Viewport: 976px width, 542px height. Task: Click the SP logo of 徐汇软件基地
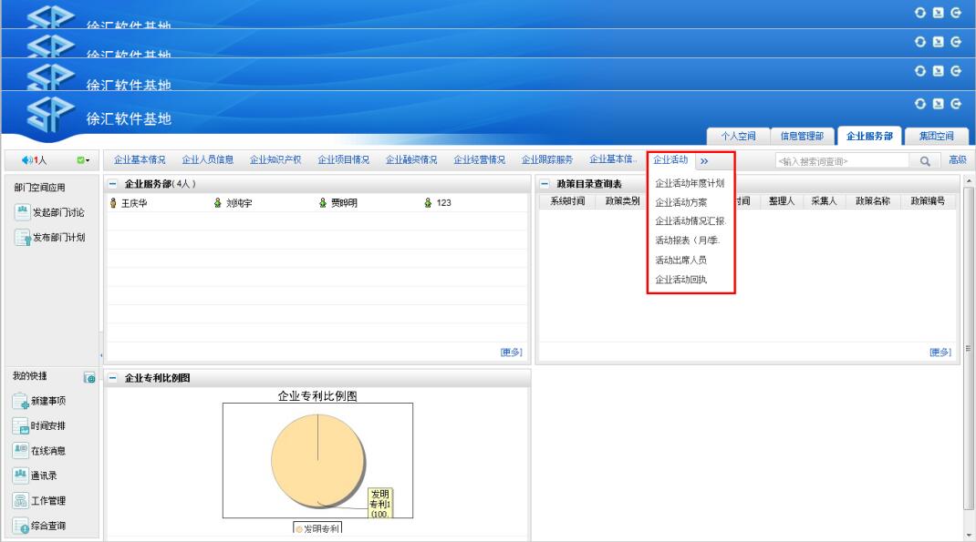pos(51,115)
